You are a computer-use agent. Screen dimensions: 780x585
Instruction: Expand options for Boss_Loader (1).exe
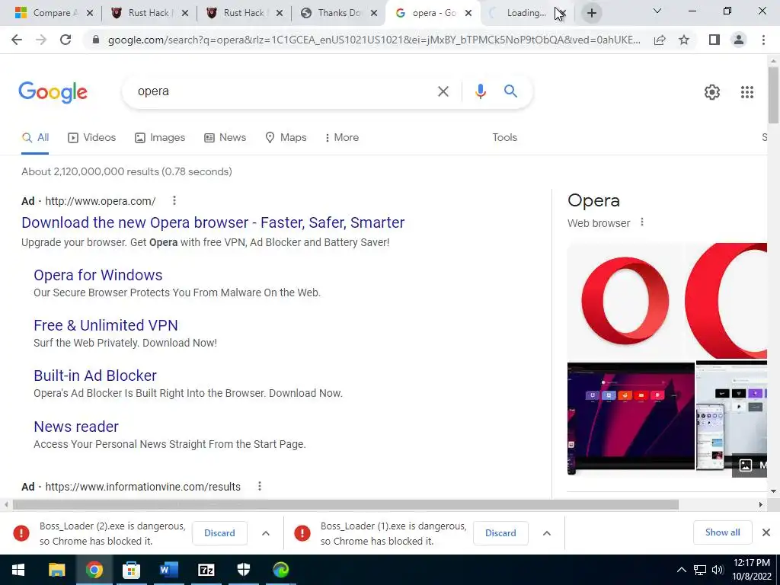pyautogui.click(x=547, y=533)
